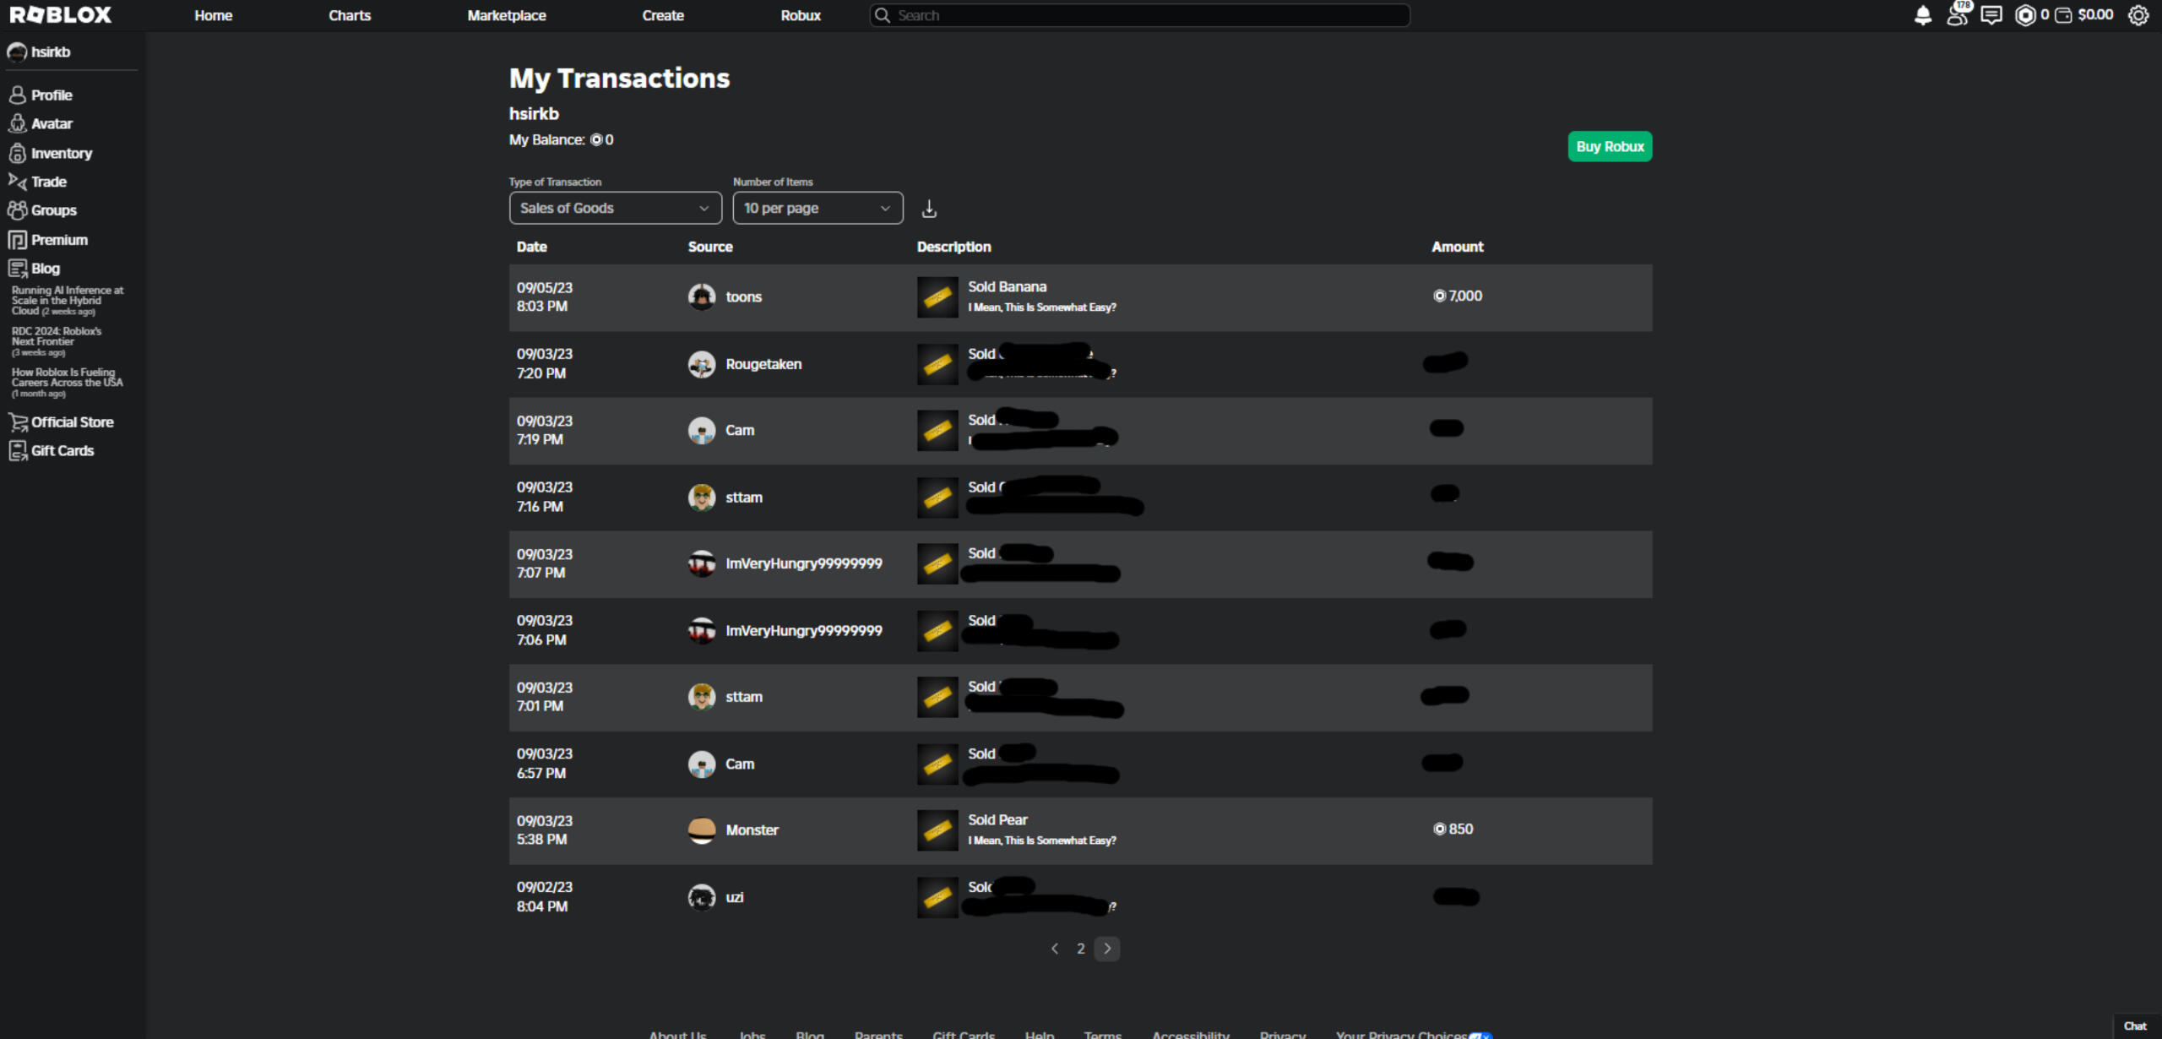The height and width of the screenshot is (1039, 2162).
Task: Open the settings gear icon
Action: click(x=2138, y=15)
